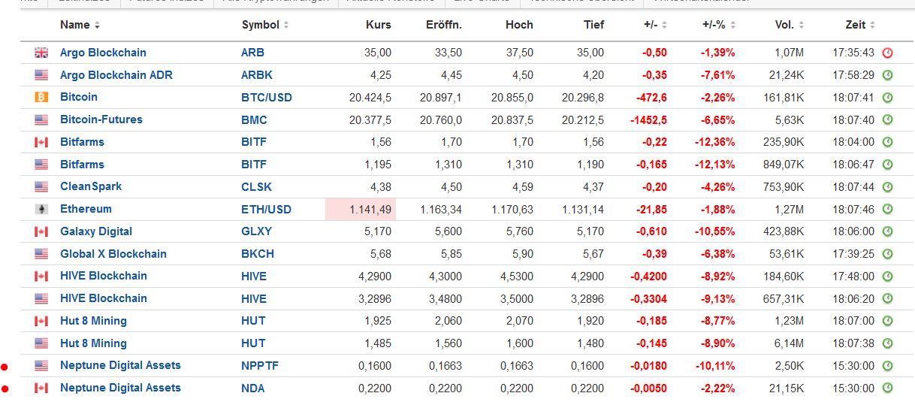Sort the list by Vol. column arrows
The height and width of the screenshot is (402, 915).
coord(802,26)
